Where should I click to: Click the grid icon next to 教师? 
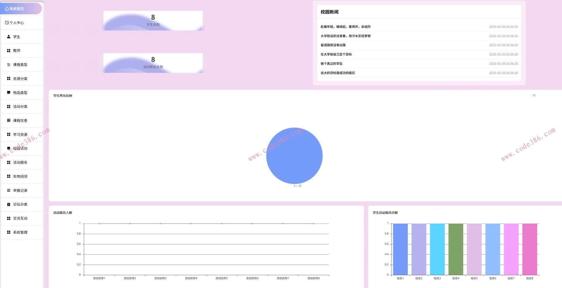tap(9, 51)
